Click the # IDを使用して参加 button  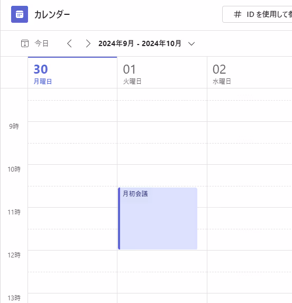[257, 14]
